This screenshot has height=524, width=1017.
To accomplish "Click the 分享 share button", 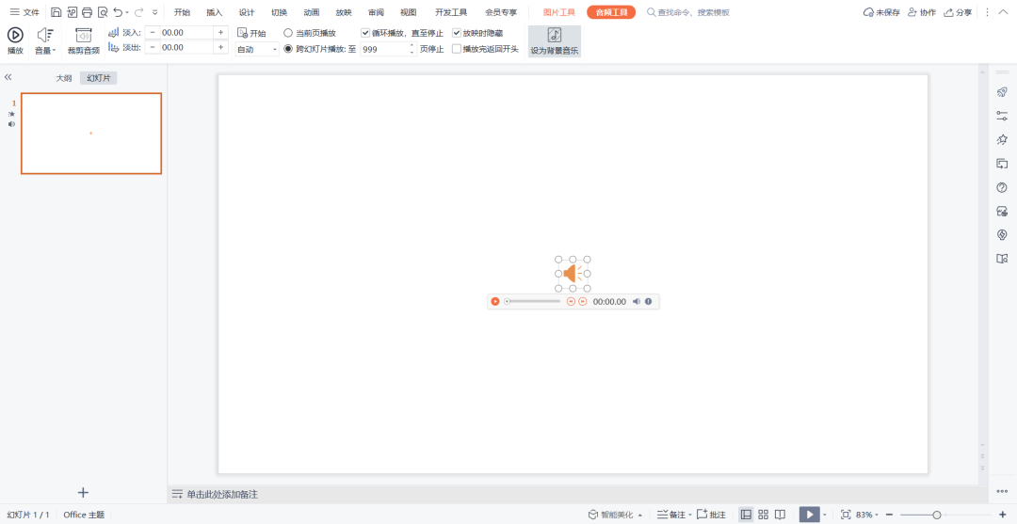I will point(958,12).
